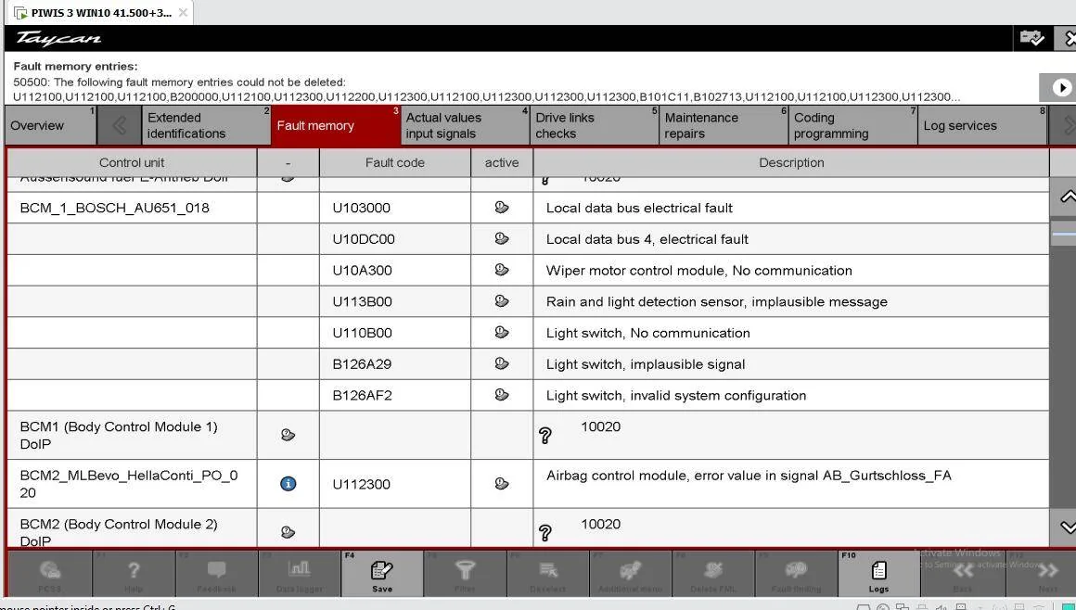
Task: Select the Fault memory tab
Action: pos(336,125)
